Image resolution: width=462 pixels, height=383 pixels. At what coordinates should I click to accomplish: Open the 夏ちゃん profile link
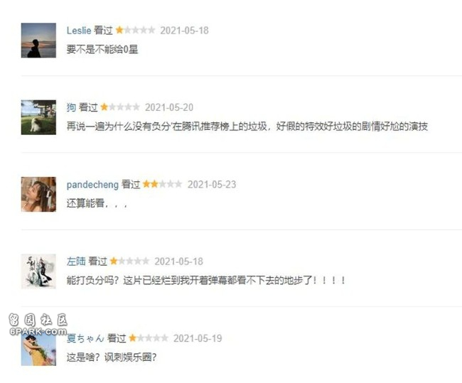85,338
